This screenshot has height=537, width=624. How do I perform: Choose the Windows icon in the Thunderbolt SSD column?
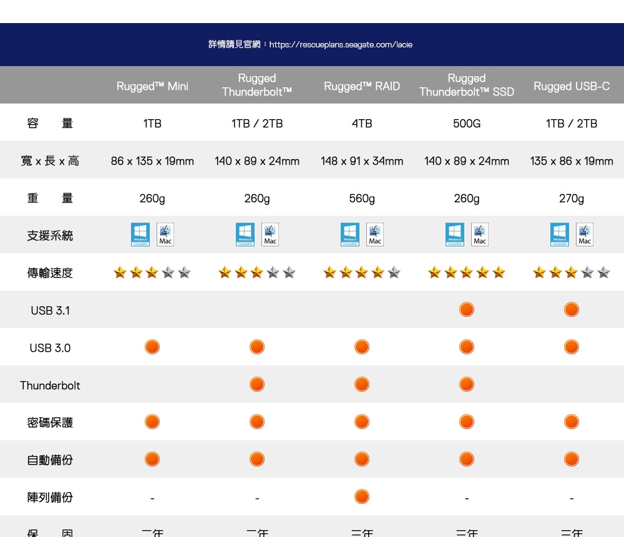coord(455,235)
